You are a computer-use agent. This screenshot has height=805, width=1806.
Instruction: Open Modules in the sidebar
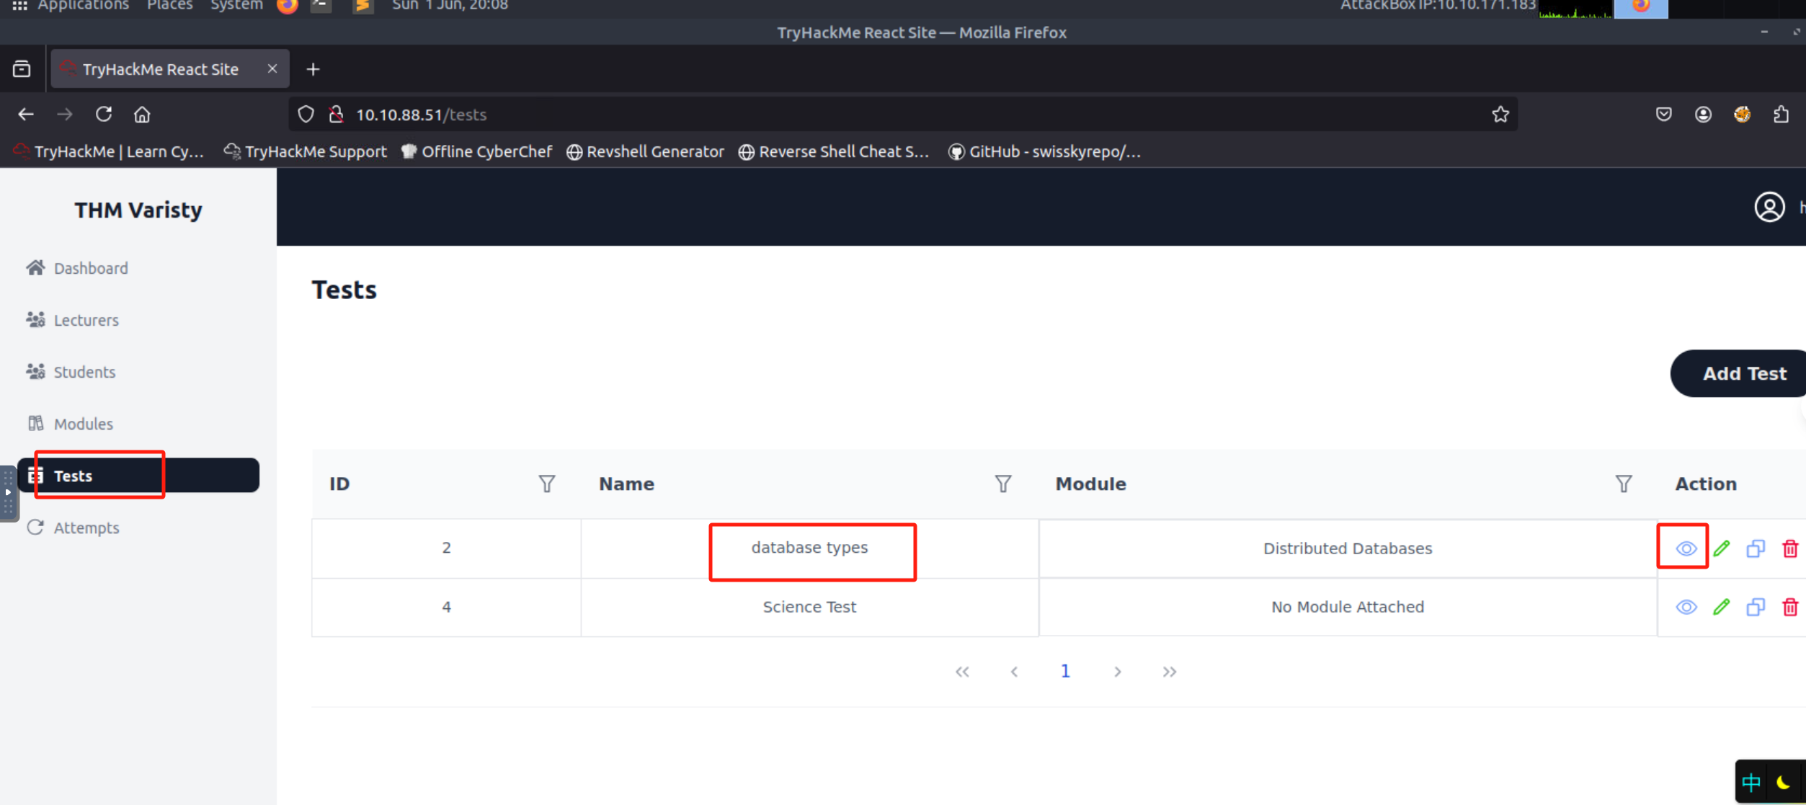(x=83, y=424)
